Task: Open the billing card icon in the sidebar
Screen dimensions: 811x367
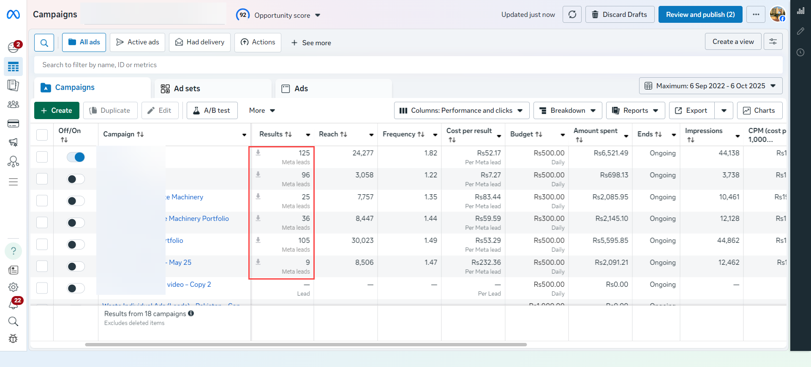Action: tap(13, 124)
